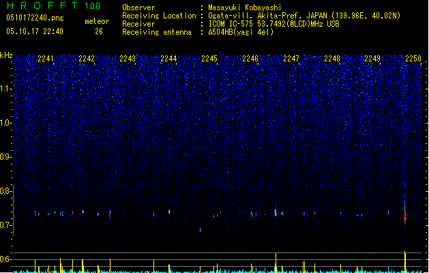Click the isolated echo below 0.7 kHz near 2245
The width and height of the screenshot is (429, 273).
click(x=201, y=230)
